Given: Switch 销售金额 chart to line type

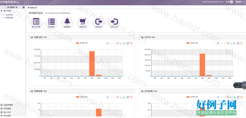Looking at the screenshot, I should (x=121, y=43).
